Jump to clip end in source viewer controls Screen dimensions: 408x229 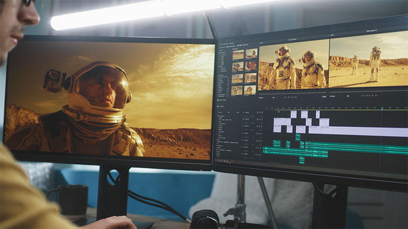(x=296, y=97)
